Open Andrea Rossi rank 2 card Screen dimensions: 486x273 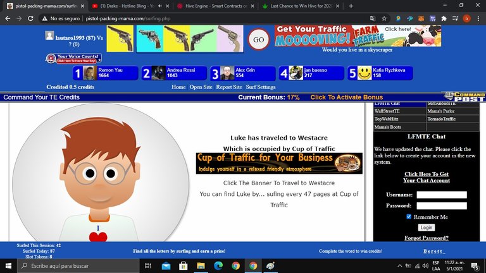(175, 73)
